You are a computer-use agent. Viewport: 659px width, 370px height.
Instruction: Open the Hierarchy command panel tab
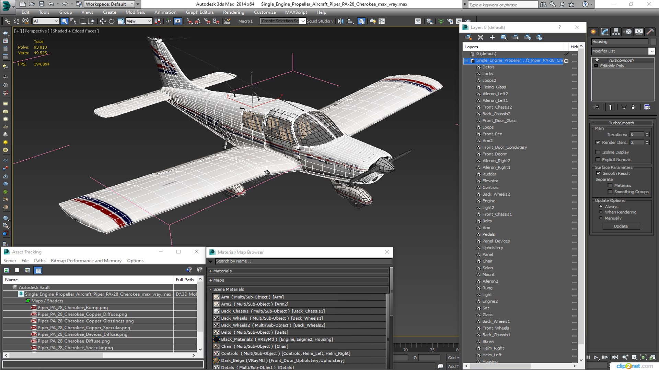pyautogui.click(x=616, y=32)
